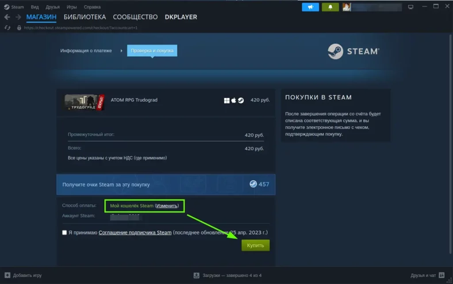Click the ПОКУПКИ В STEAM heading
The height and width of the screenshot is (284, 453).
(319, 98)
